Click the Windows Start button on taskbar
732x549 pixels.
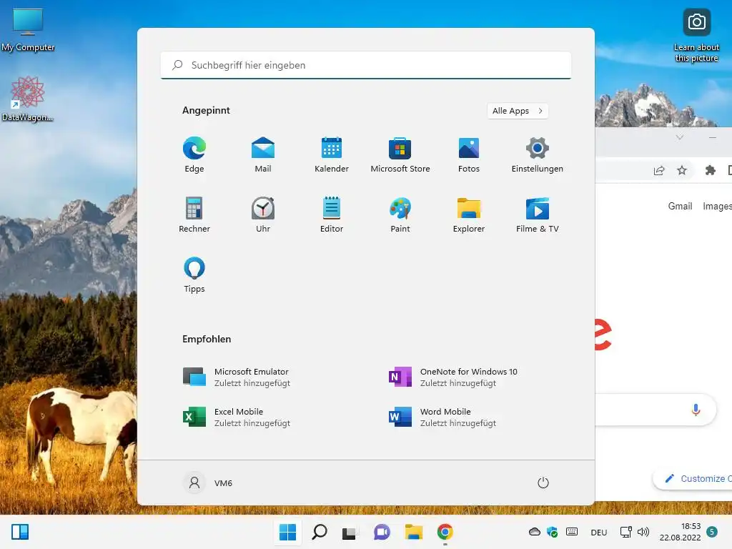(x=287, y=532)
